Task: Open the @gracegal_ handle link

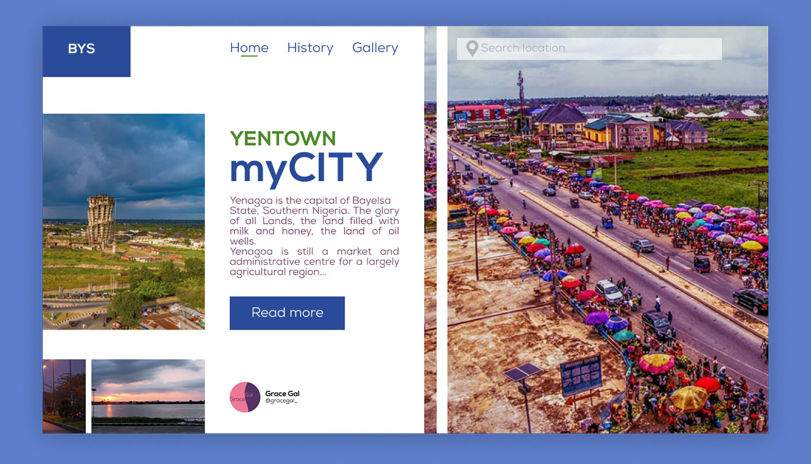Action: (x=281, y=401)
